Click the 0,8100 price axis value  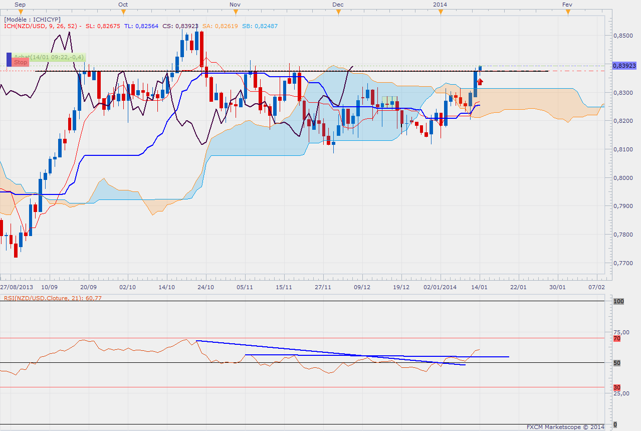pos(623,149)
